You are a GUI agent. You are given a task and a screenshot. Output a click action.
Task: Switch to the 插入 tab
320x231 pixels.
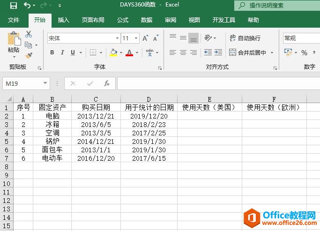pos(64,20)
